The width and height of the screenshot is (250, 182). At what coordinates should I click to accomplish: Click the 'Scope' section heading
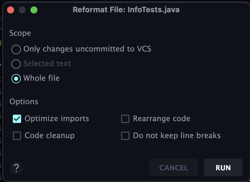[20, 33]
